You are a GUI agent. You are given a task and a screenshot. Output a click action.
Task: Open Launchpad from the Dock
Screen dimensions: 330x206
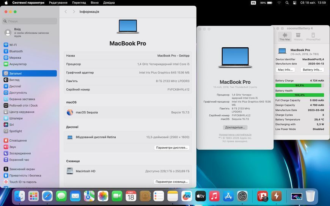33,196
